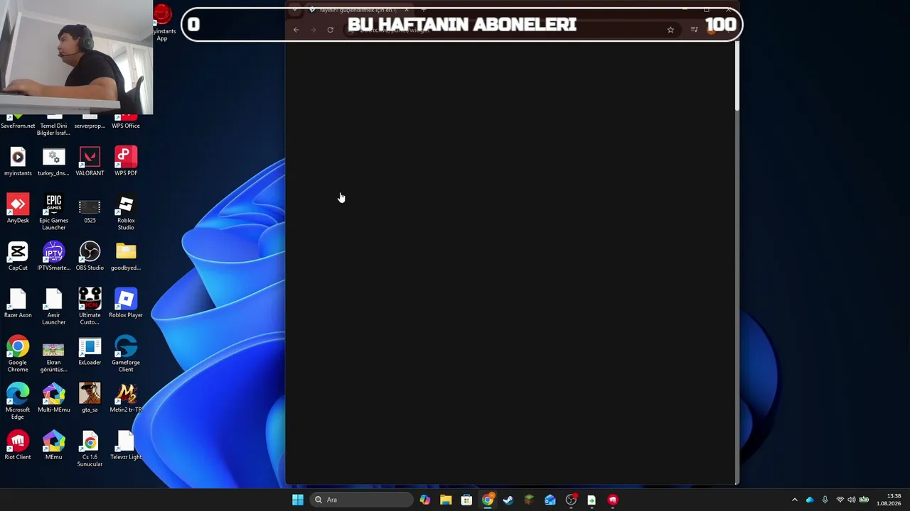Image resolution: width=910 pixels, height=511 pixels.
Task: Select the Temel Dini Bilgiler desktop label
Action: (53, 129)
